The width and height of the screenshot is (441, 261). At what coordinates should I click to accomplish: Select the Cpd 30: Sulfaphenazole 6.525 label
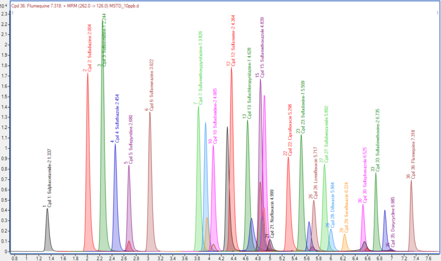[x=365, y=175]
